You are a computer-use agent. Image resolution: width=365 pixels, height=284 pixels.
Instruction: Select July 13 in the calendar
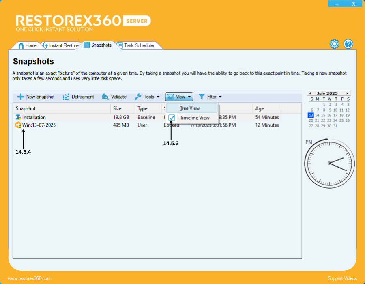click(x=311, y=115)
